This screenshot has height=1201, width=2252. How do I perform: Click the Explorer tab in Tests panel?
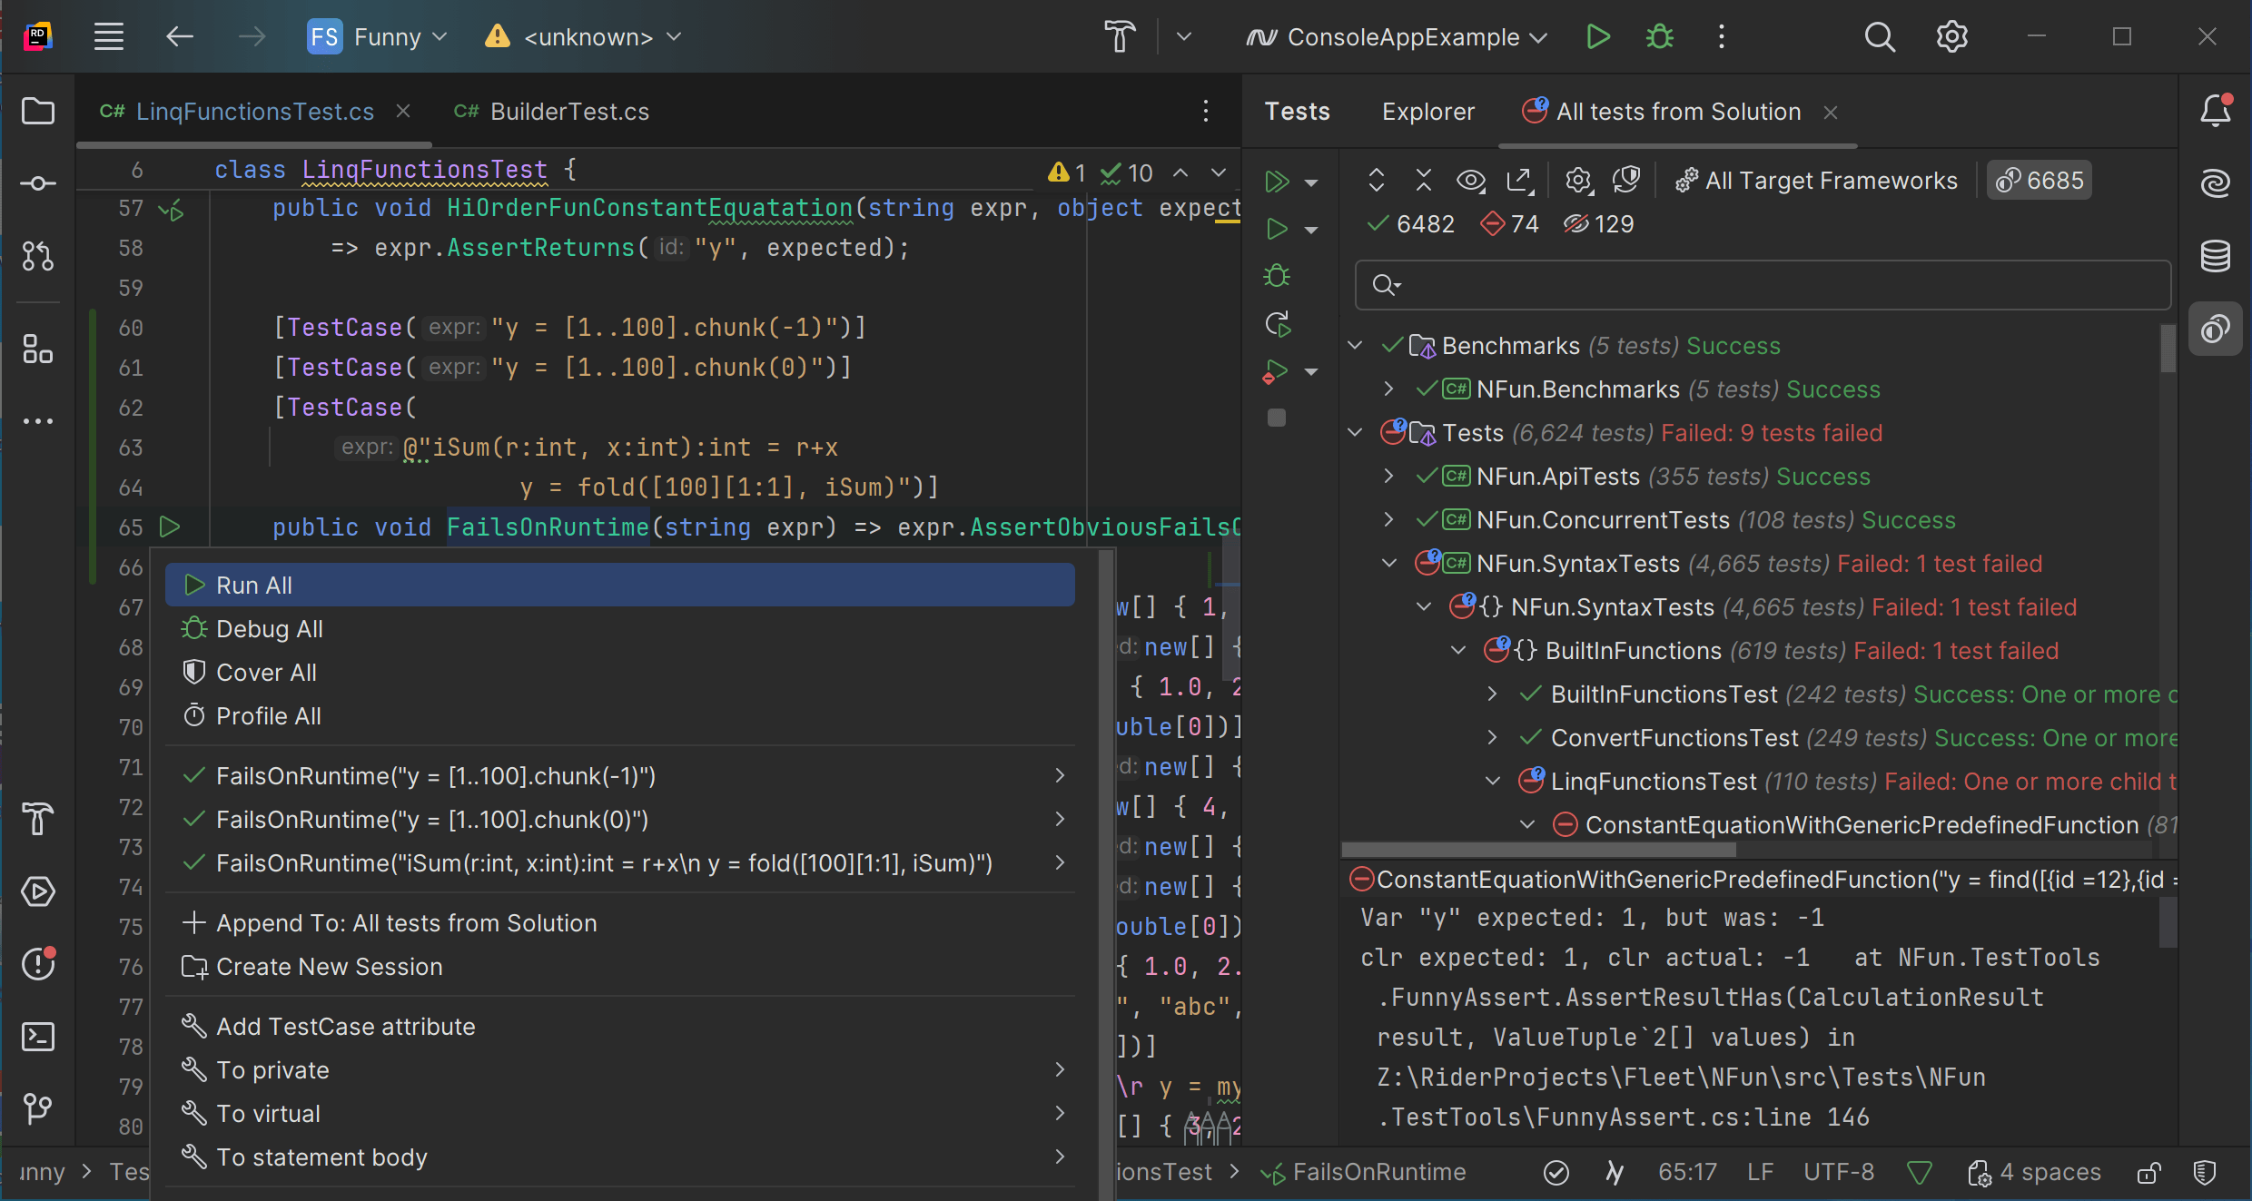(x=1427, y=112)
